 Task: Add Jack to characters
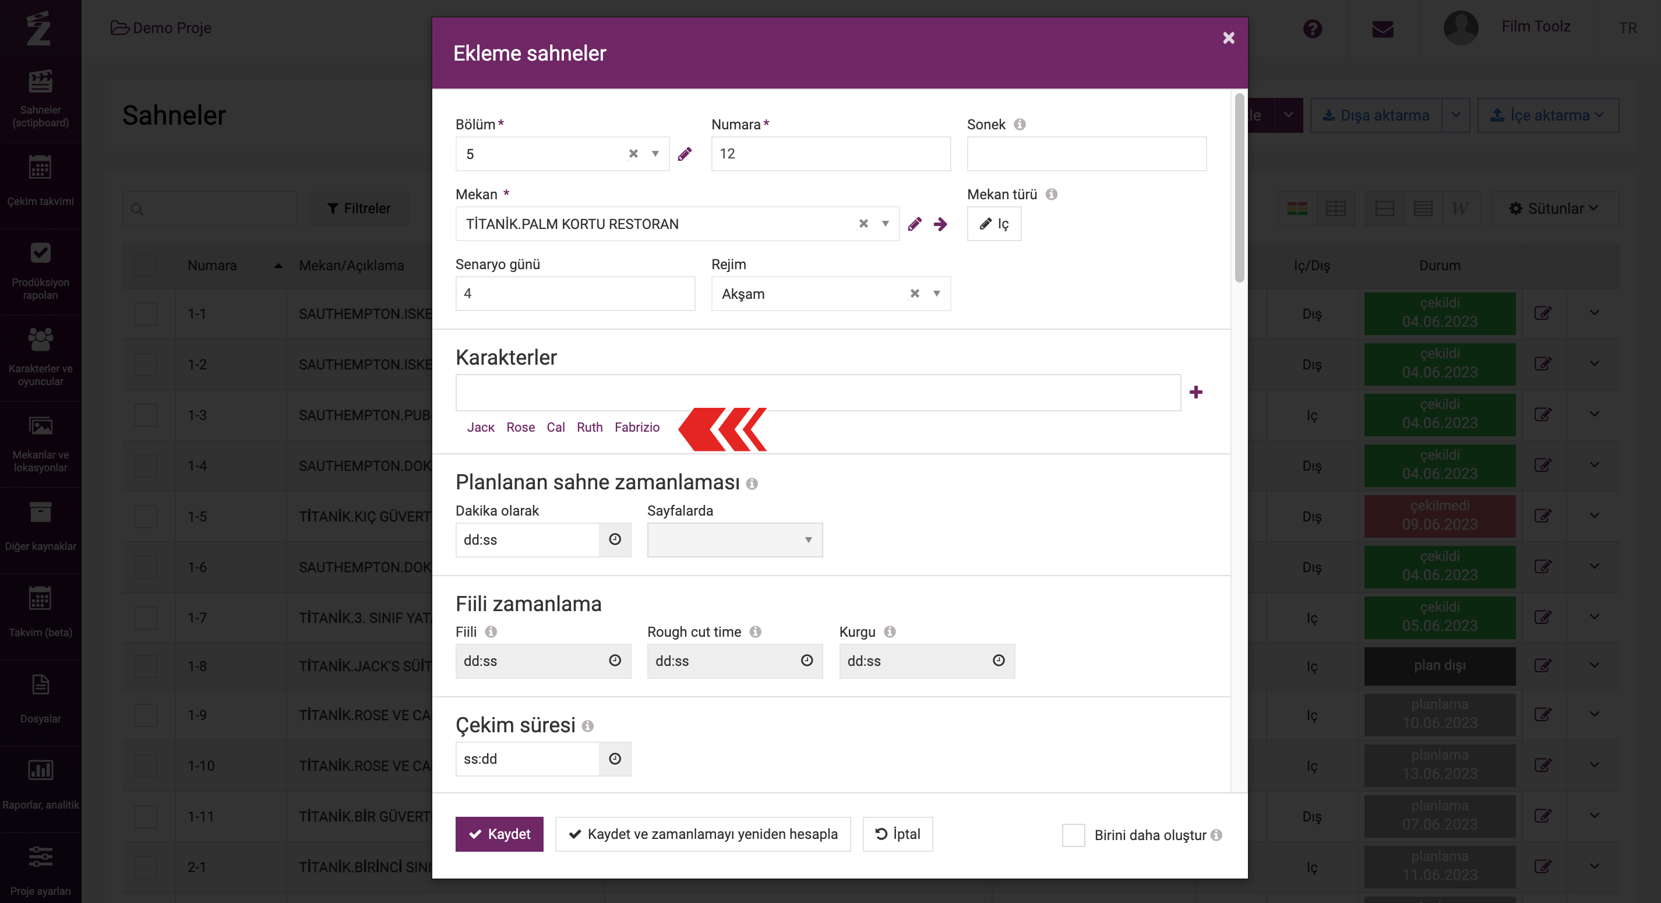pos(481,427)
